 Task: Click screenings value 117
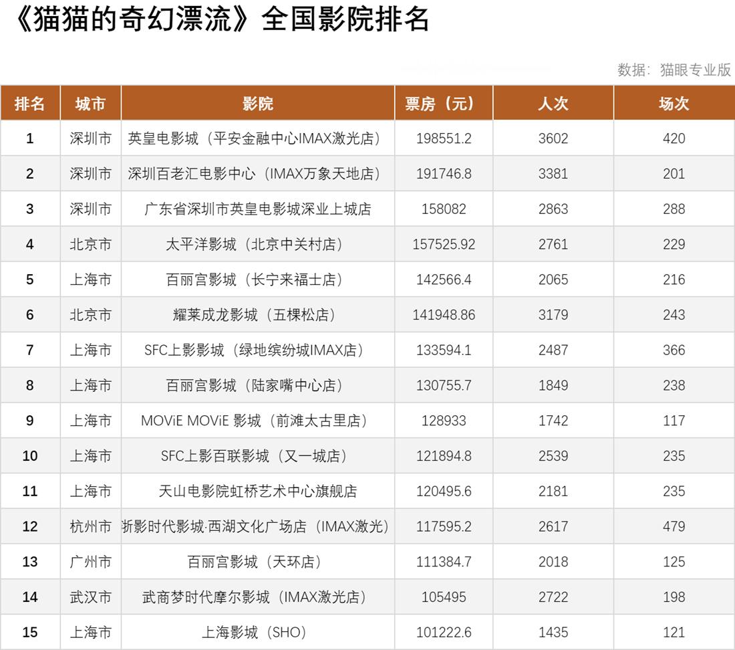click(674, 421)
